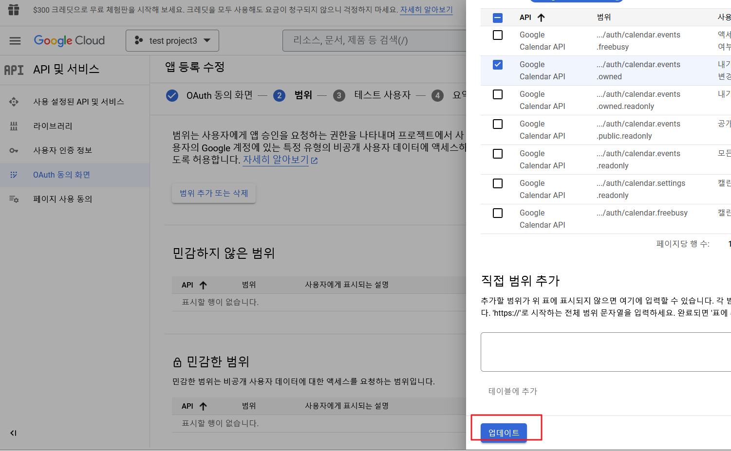Click the 업데이트 button
The image size is (731, 451).
click(504, 433)
